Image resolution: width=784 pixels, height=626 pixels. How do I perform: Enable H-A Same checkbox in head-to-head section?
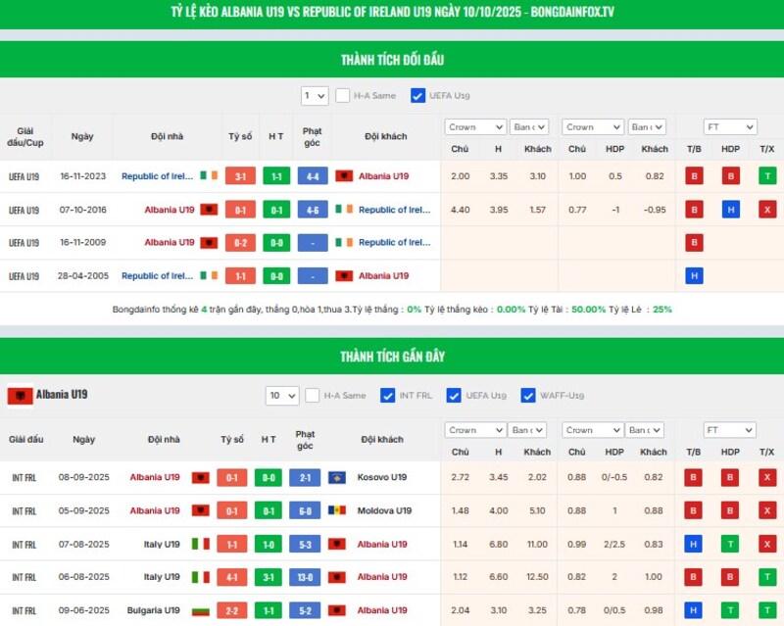[343, 96]
